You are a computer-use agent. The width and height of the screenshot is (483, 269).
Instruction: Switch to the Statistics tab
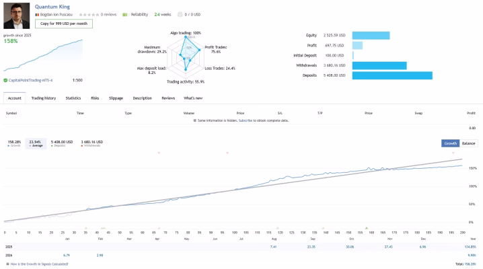(73, 98)
